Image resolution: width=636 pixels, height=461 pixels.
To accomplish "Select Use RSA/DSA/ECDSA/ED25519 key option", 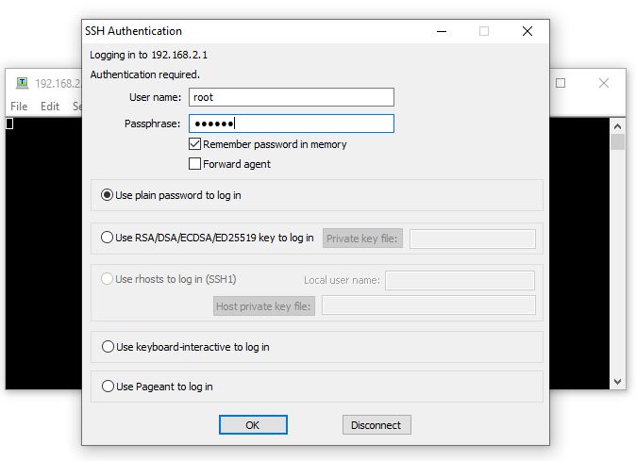I will coord(108,239).
